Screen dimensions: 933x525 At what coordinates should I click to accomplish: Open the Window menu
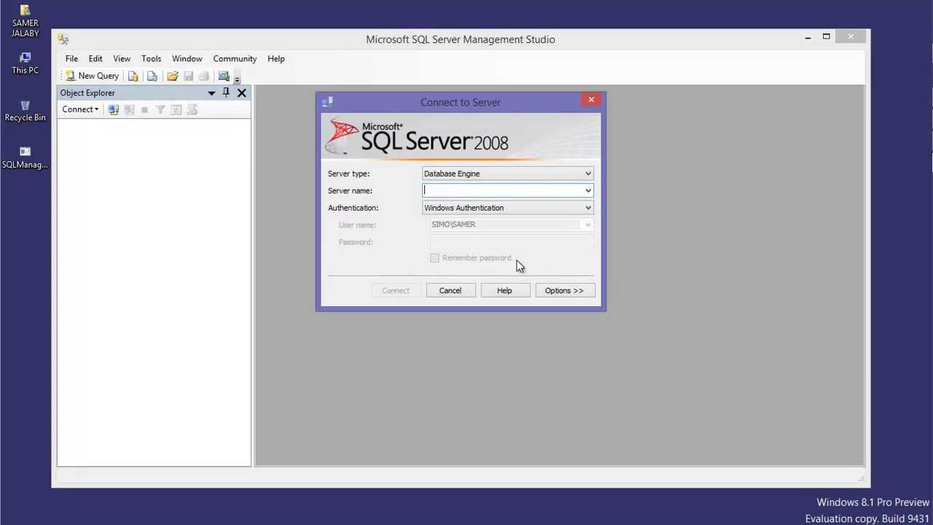187,58
